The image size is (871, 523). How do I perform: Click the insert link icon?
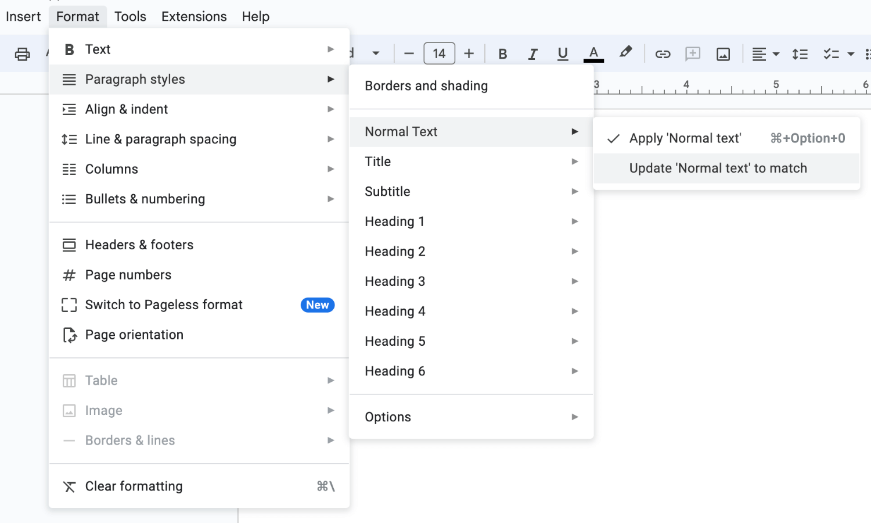click(663, 54)
